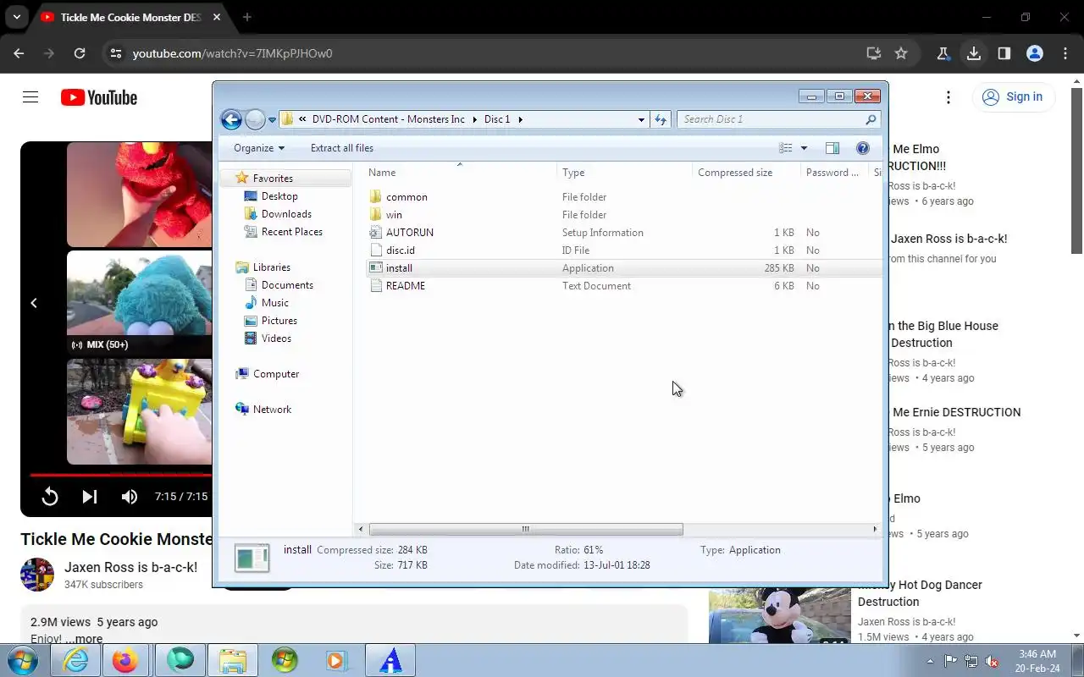Select the README text document
This screenshot has width=1084, height=677.
[406, 286]
